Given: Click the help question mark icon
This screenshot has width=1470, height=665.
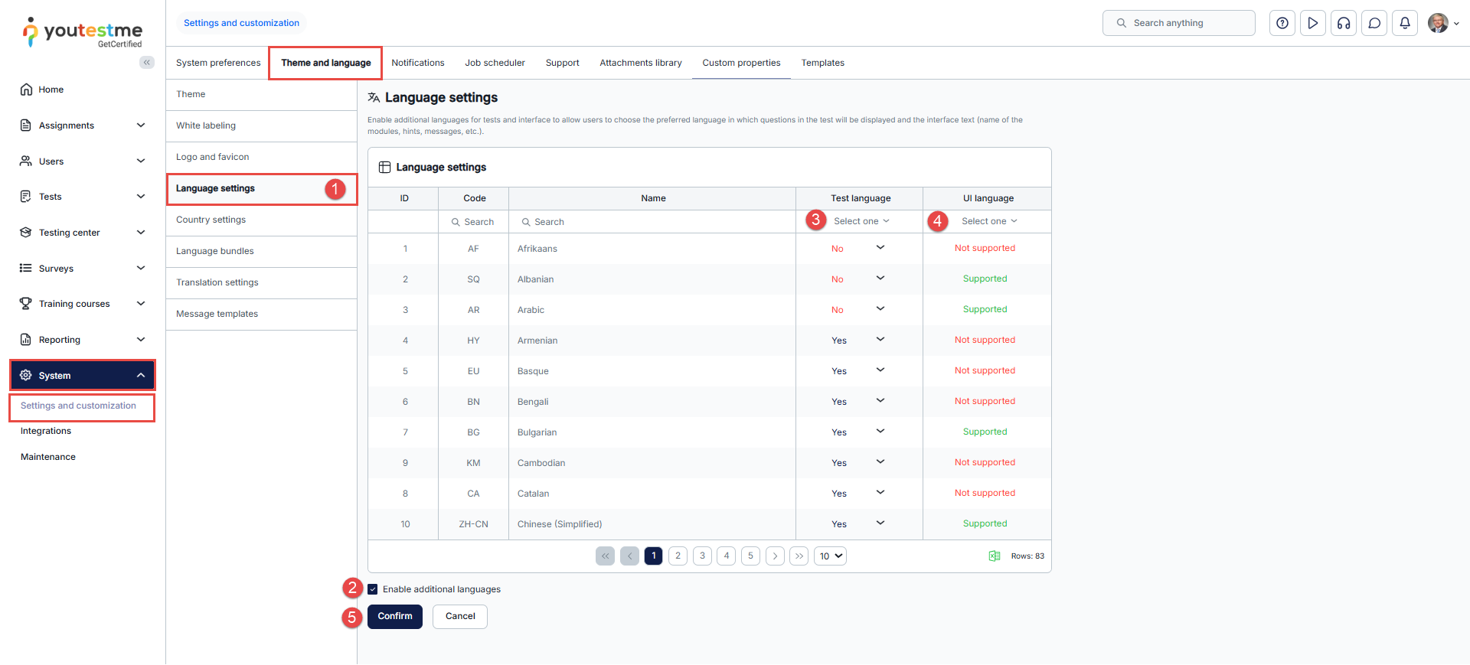Looking at the screenshot, I should [1282, 23].
